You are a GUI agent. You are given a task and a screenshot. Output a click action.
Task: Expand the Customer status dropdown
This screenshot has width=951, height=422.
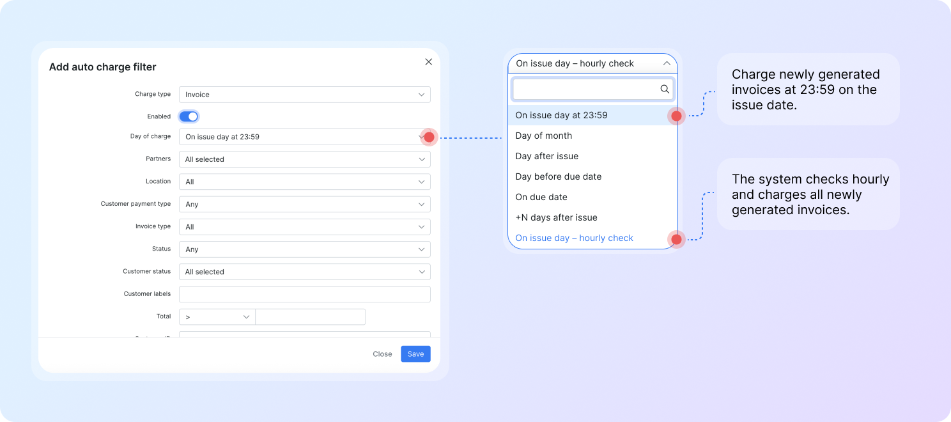click(x=305, y=272)
